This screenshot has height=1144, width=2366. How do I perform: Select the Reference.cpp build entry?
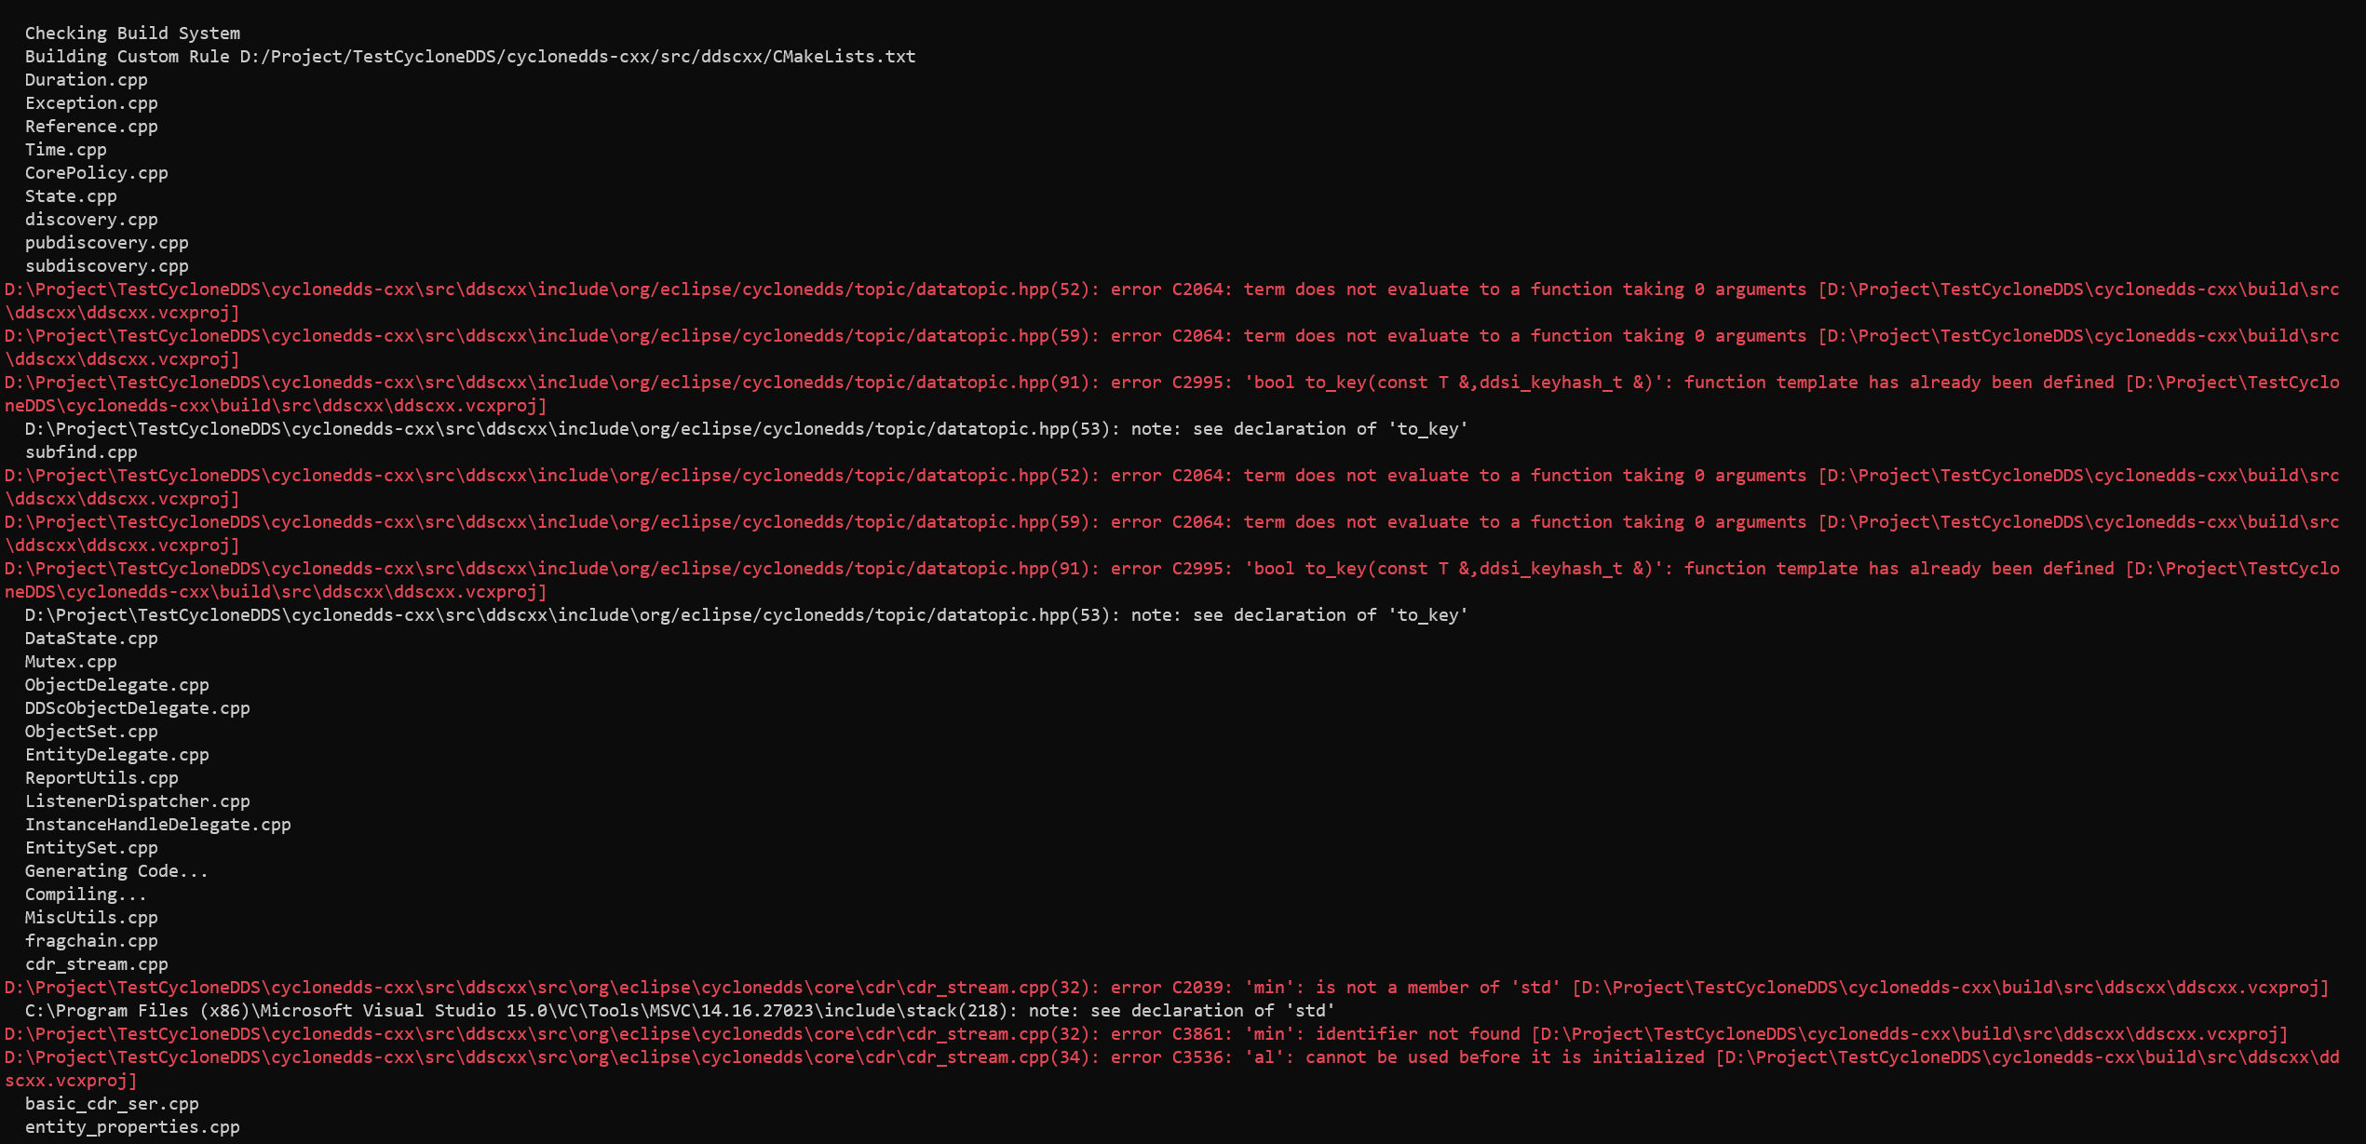point(90,126)
